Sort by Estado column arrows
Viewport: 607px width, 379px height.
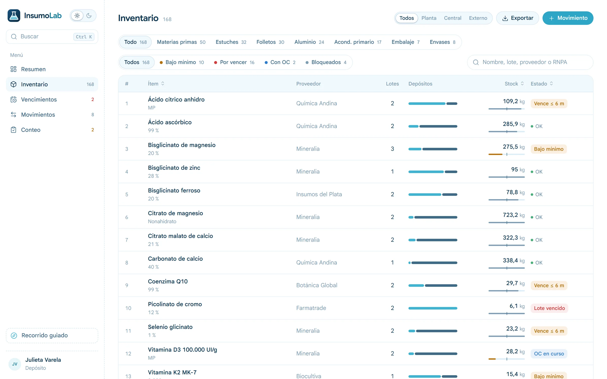(x=551, y=83)
